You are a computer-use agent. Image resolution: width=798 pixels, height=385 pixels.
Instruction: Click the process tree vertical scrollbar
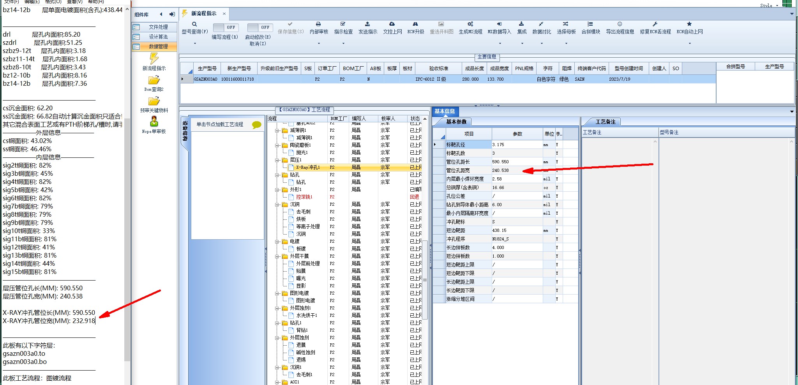click(425, 280)
